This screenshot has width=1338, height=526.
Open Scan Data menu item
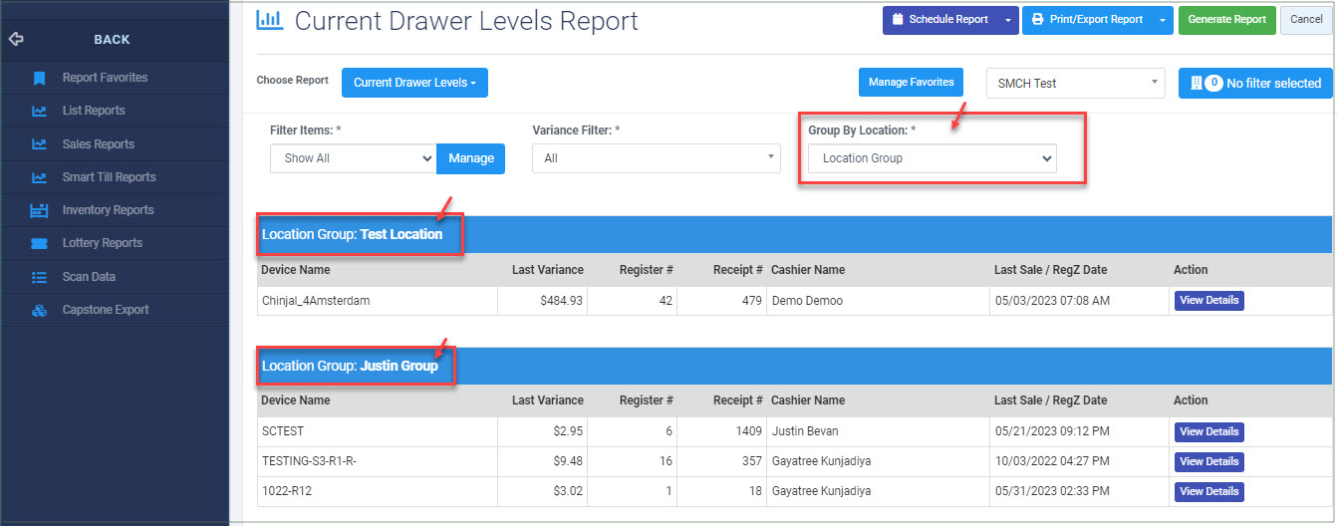[89, 277]
